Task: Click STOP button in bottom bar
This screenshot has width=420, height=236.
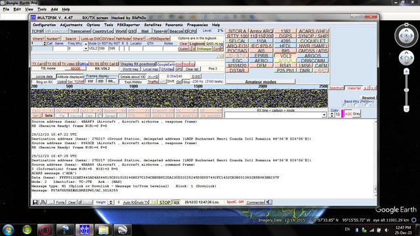Action: 165,203
